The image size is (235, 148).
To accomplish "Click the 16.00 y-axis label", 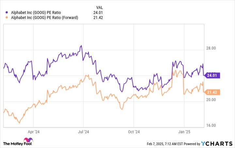I will point(211,125).
